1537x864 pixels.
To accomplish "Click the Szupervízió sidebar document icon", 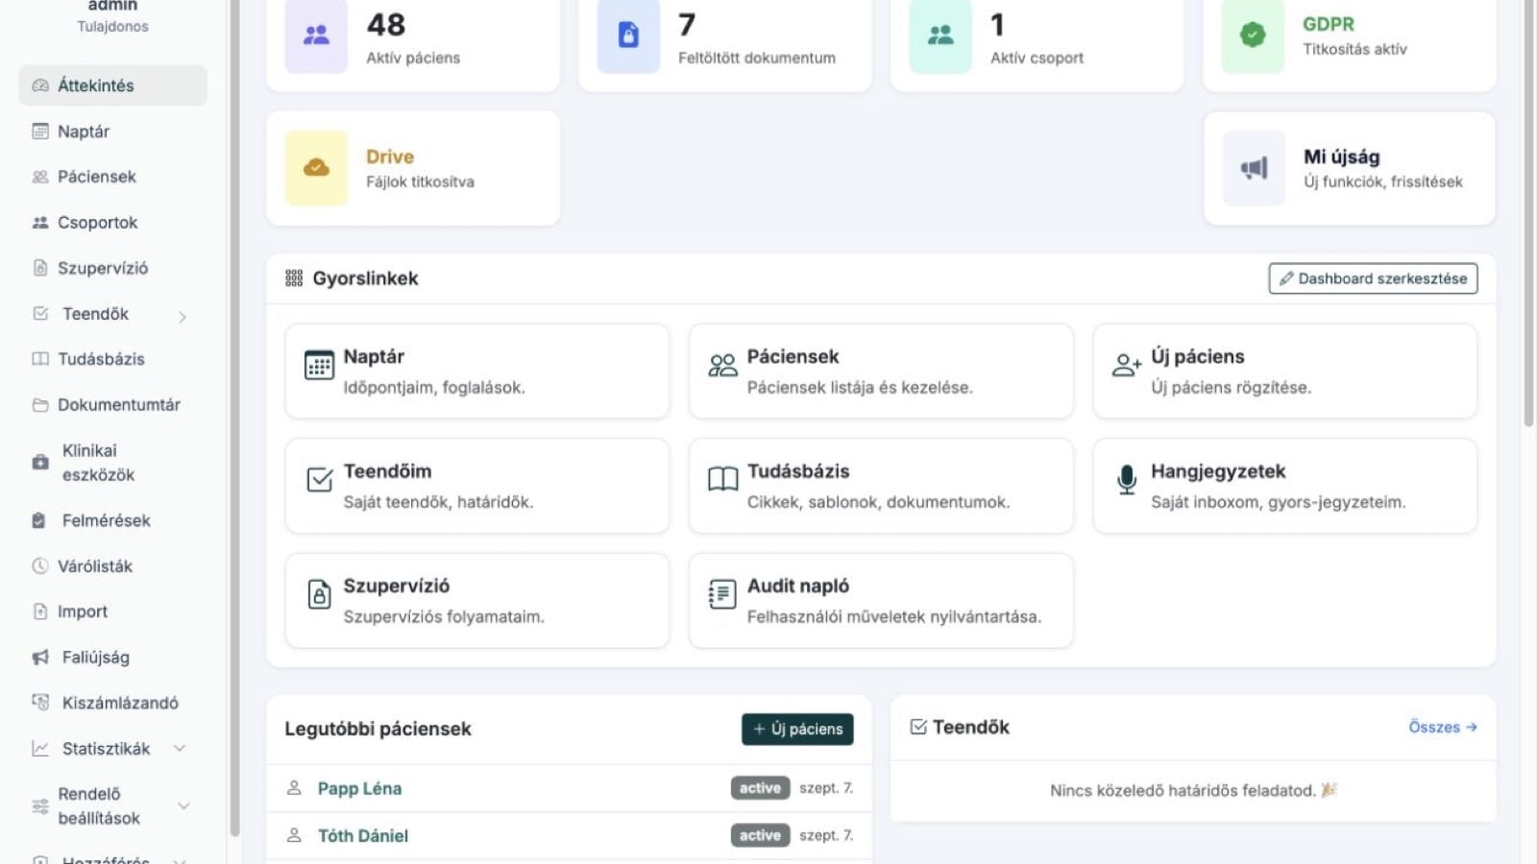I will pos(40,268).
